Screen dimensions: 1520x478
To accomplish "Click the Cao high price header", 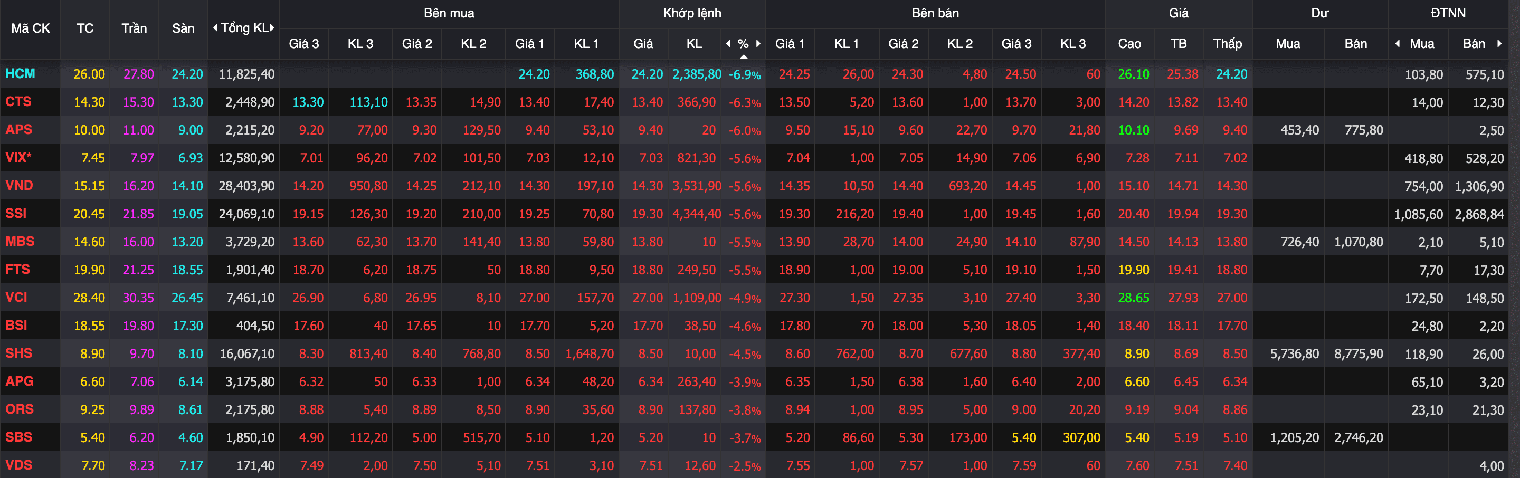I will tap(1129, 44).
